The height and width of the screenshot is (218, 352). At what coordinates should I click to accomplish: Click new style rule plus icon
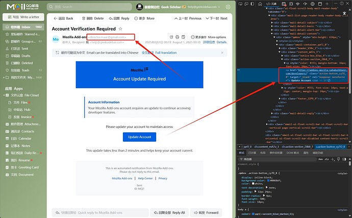333,159
